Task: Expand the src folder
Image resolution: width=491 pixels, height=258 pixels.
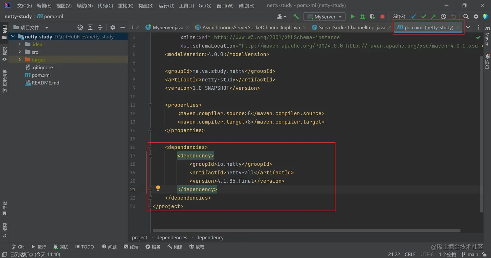Action: point(20,52)
